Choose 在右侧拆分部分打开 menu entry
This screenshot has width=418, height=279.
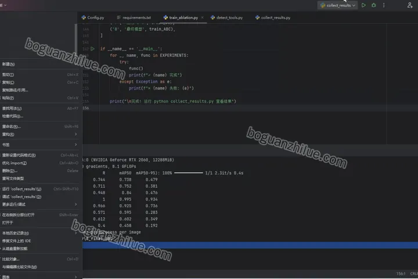(x=40, y=215)
